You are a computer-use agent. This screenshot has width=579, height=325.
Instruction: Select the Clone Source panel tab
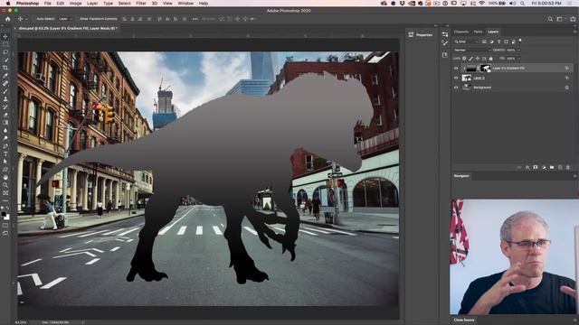pyautogui.click(x=464, y=320)
